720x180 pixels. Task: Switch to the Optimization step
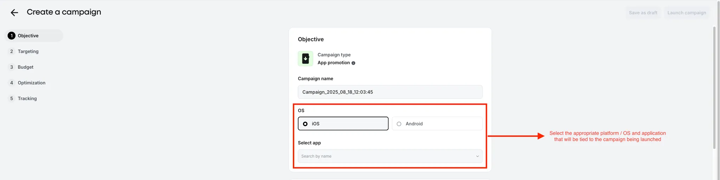click(32, 83)
